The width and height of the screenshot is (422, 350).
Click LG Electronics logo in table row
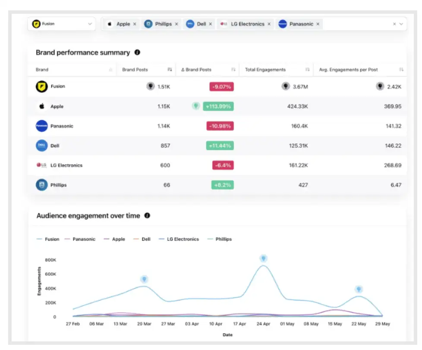click(41, 165)
